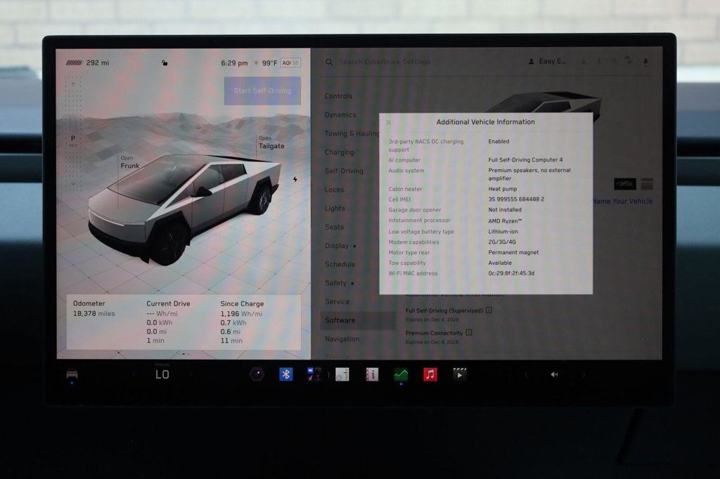Tap the vehicle badge icon above Name Your Vehicle
720x479 pixels.
tap(625, 184)
